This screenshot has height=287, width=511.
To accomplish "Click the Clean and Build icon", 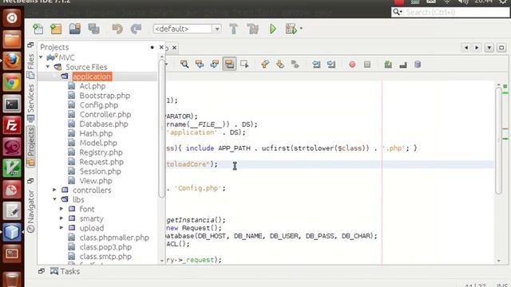I will (252, 29).
